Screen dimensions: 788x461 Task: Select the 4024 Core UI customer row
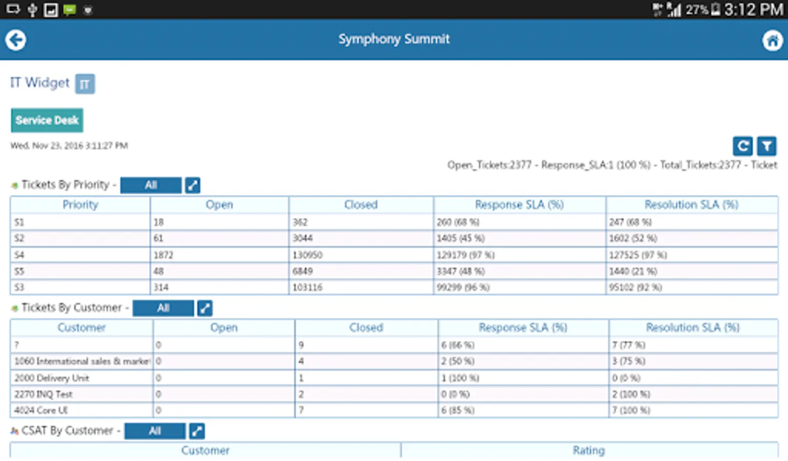pos(394,410)
